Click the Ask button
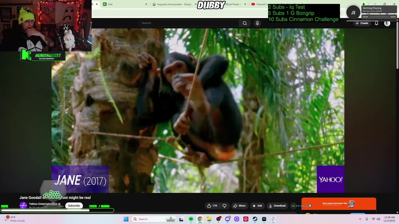Image resolution: width=399 pixels, height=224 pixels. [257, 206]
